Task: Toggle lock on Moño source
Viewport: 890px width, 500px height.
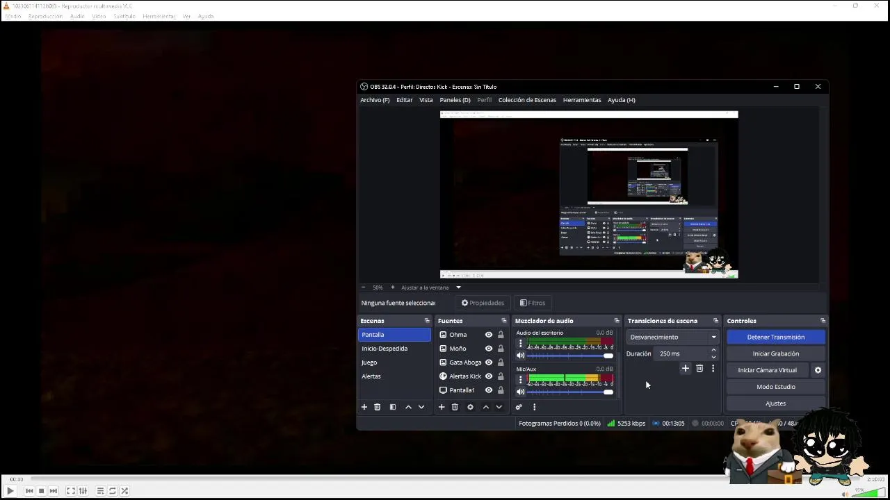Action: 501,349
